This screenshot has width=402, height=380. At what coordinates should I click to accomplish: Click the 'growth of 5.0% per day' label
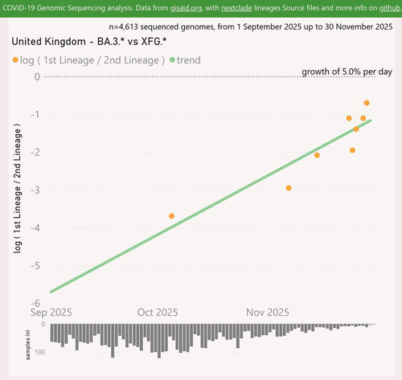point(347,72)
